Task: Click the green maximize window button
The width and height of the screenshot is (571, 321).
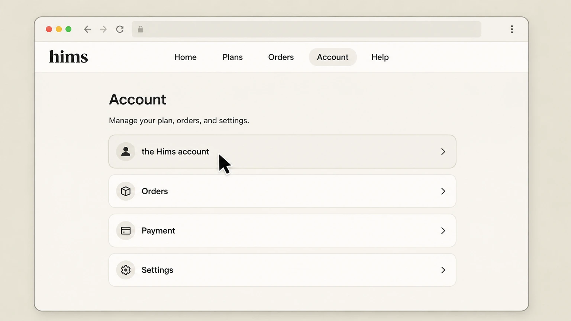Action: click(68, 29)
